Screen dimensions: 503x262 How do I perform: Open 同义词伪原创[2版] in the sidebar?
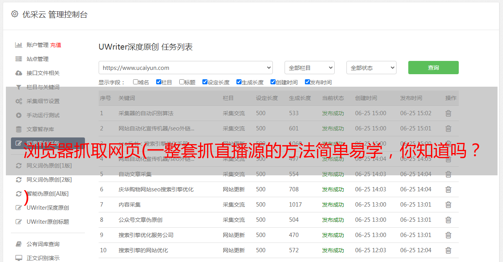point(49,180)
